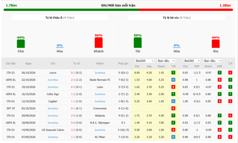Screen dimensions: 238x143
Task: Click green T T/X badge in Sassuolo row
Action: [230, 130]
